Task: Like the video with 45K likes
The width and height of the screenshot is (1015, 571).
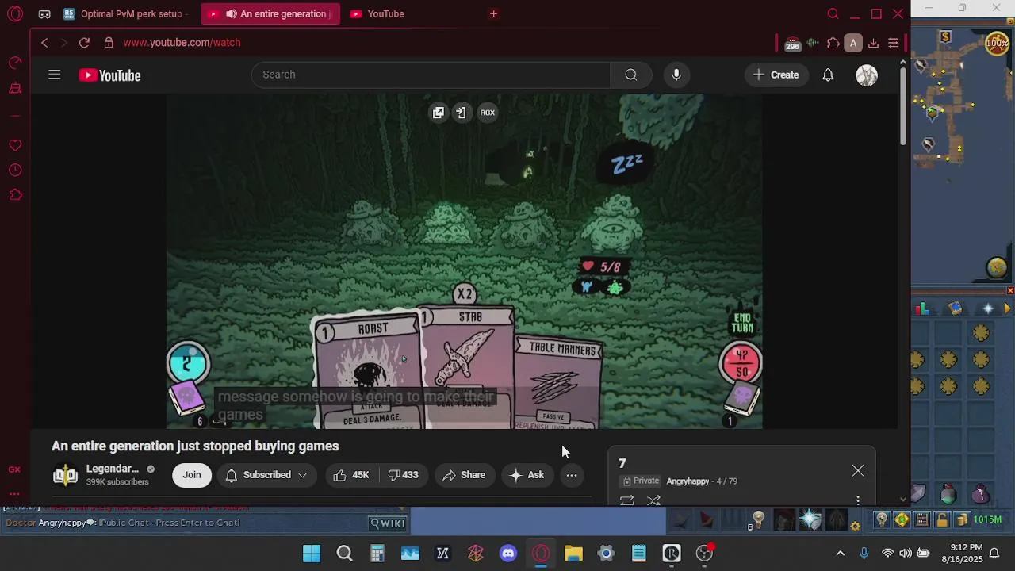Action: (x=350, y=475)
